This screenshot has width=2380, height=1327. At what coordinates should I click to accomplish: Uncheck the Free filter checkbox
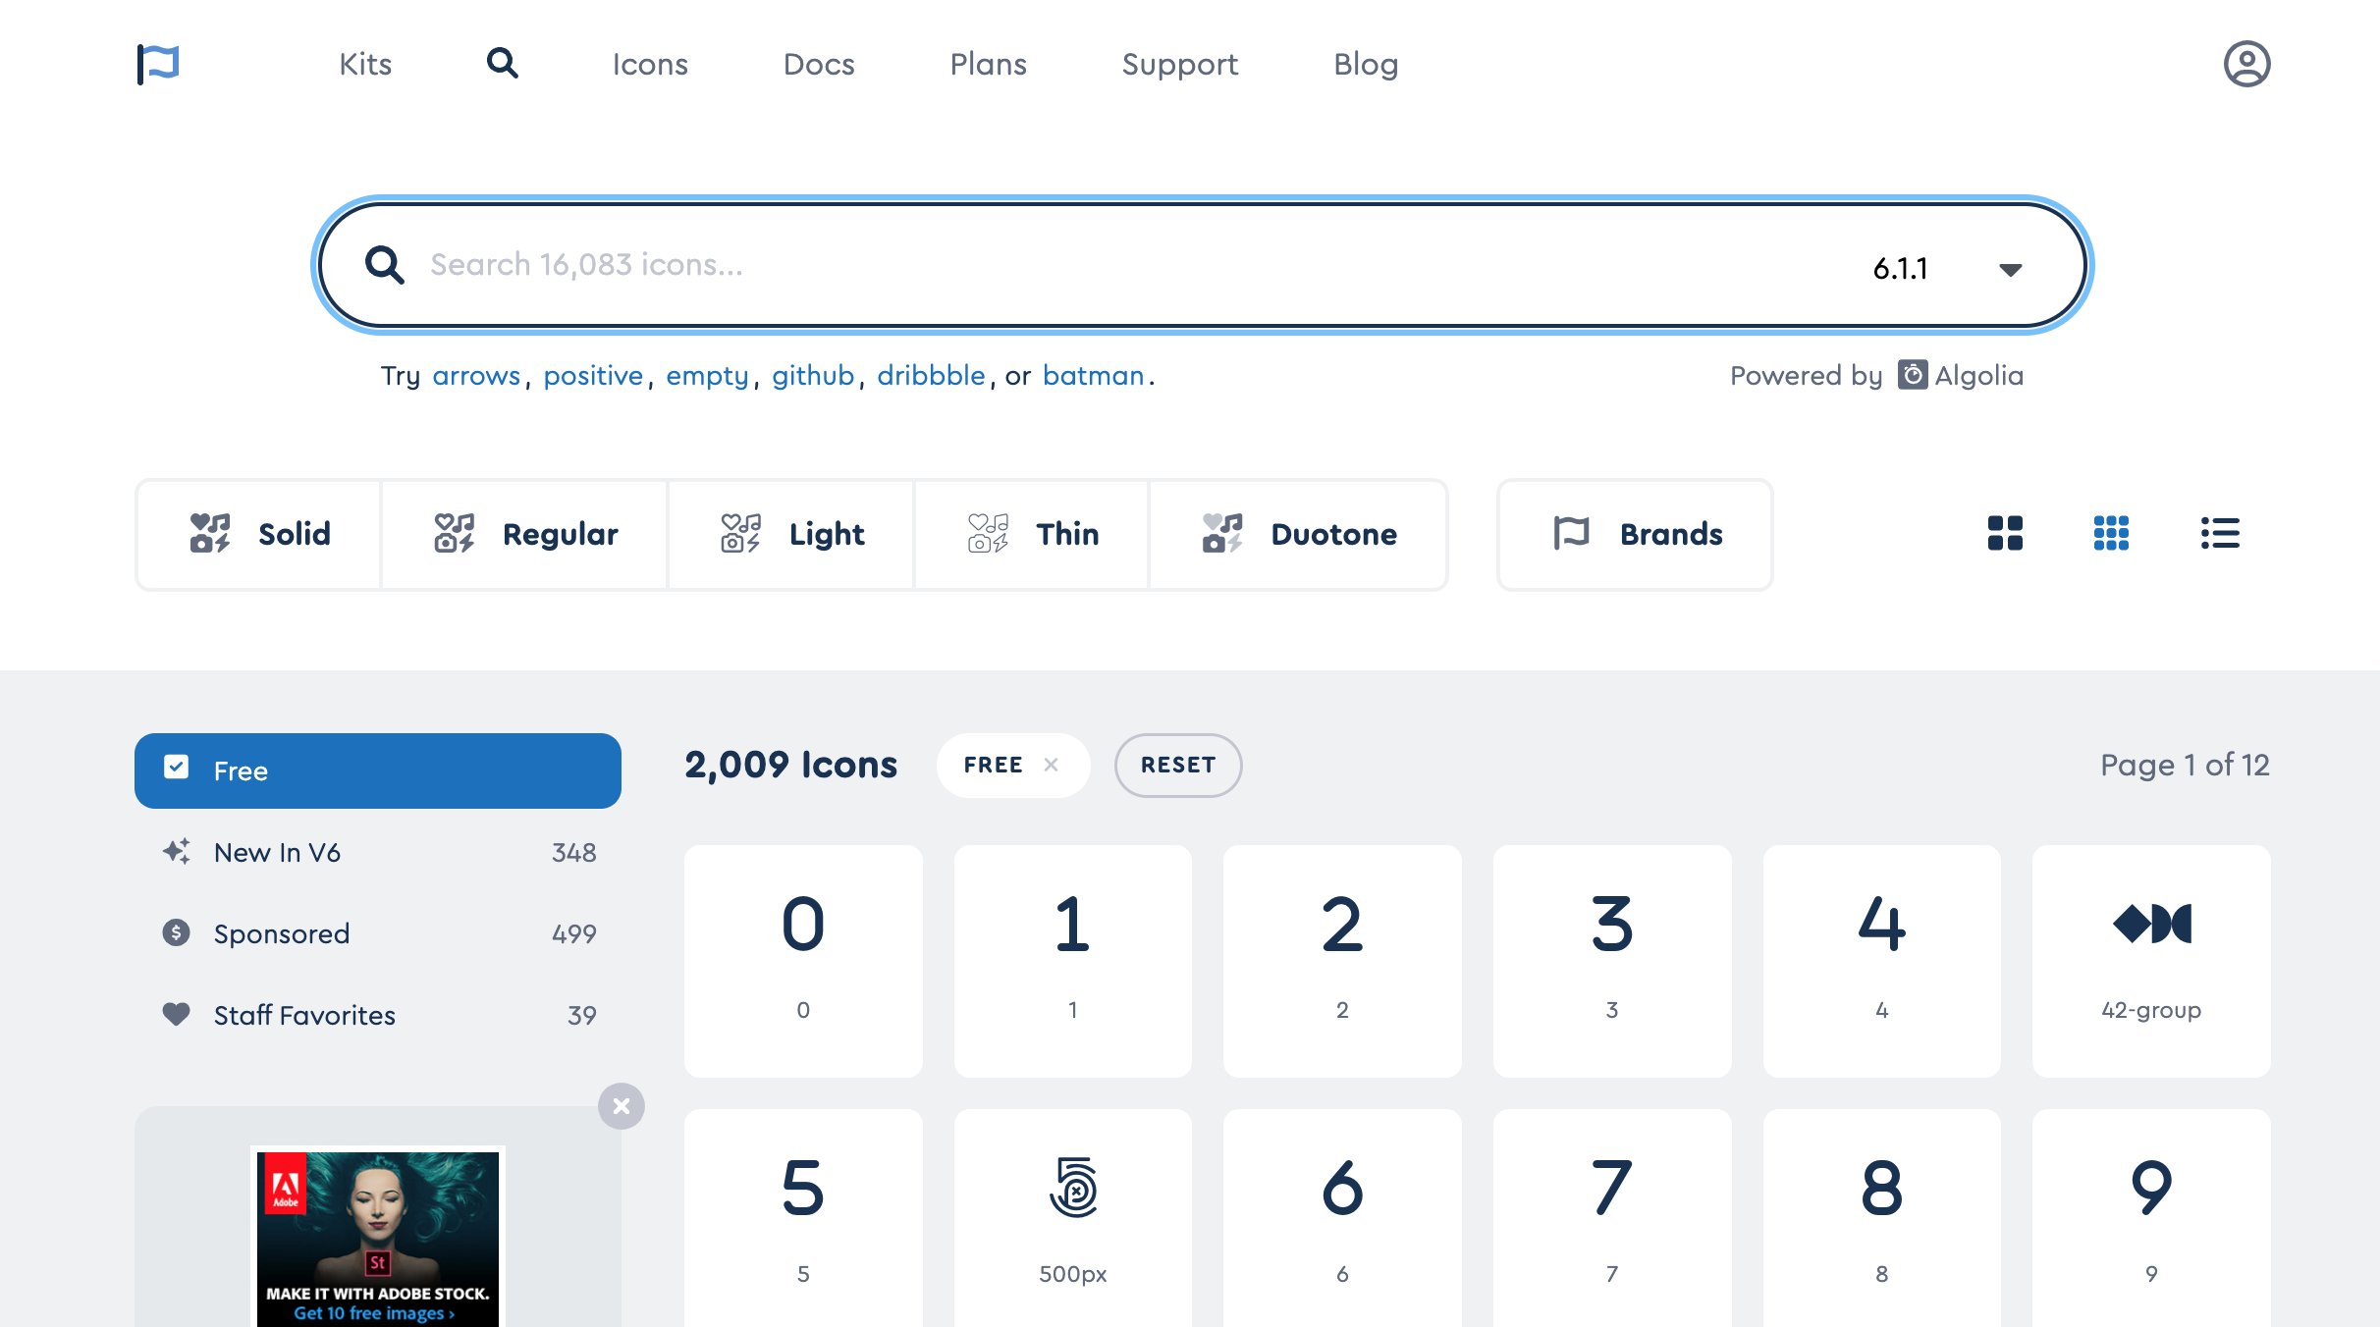pos(177,769)
